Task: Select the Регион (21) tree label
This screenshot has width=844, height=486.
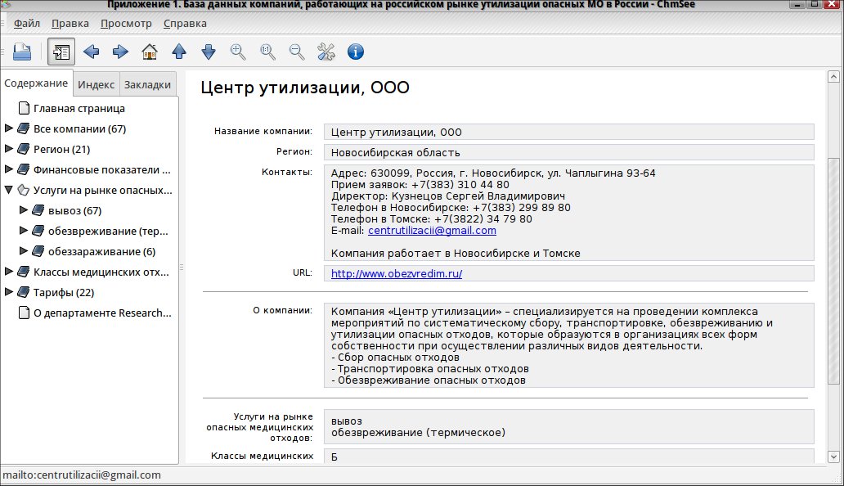Action: tap(61, 149)
